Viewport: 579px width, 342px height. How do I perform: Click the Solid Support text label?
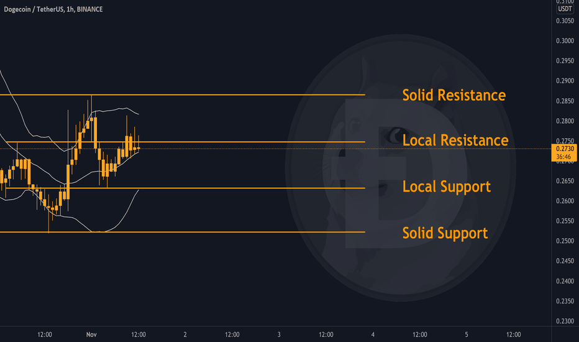(445, 233)
